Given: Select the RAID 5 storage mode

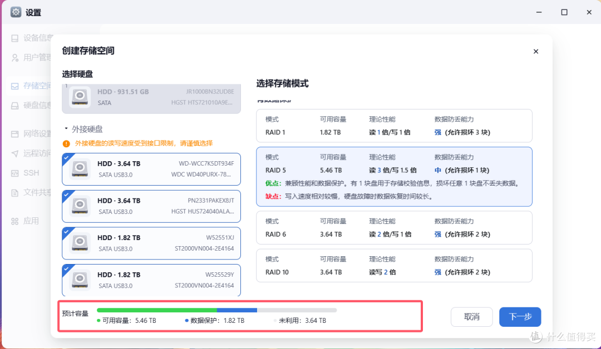Looking at the screenshot, I should [394, 177].
